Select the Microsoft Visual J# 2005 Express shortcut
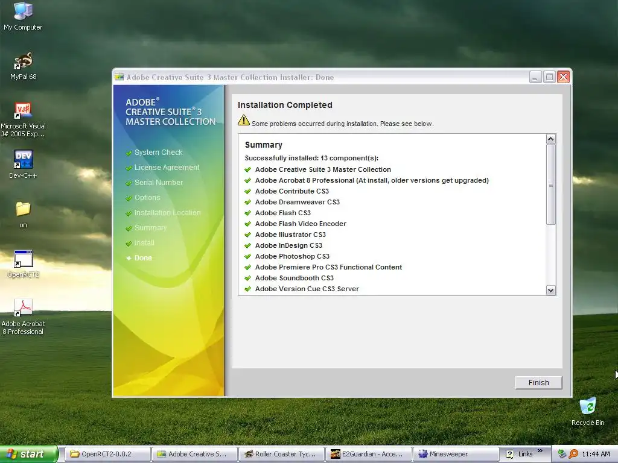 tap(23, 120)
